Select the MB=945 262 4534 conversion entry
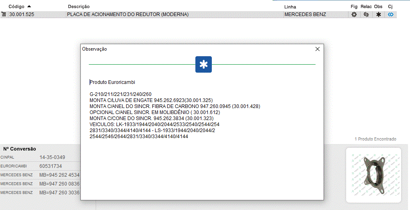Viewport: 410px width, 210px height. (x=59, y=175)
